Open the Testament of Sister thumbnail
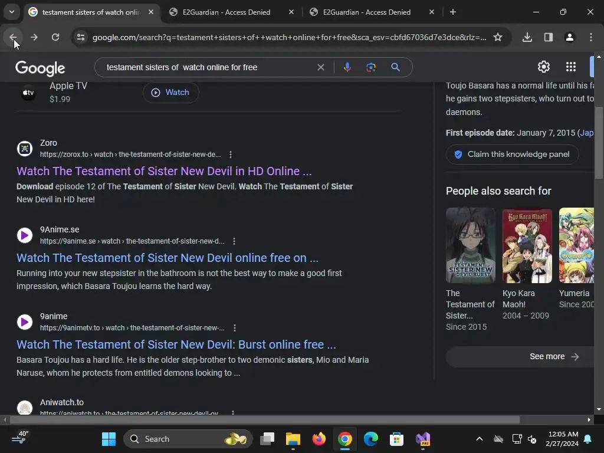This screenshot has height=453, width=604. click(x=471, y=245)
